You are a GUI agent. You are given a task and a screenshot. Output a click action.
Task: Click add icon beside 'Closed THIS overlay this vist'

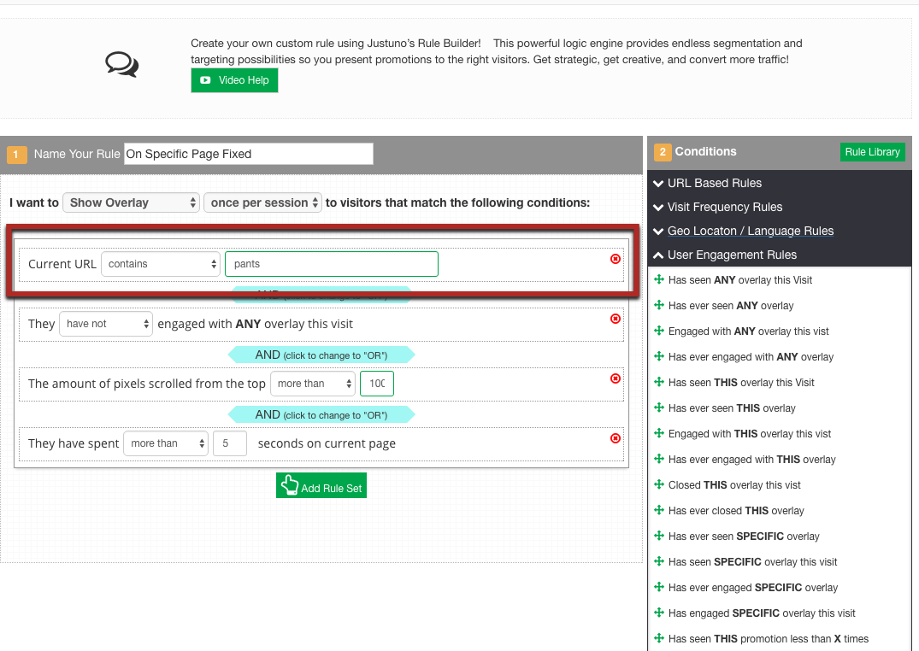659,485
